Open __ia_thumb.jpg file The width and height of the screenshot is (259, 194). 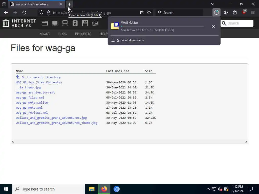click(28, 87)
